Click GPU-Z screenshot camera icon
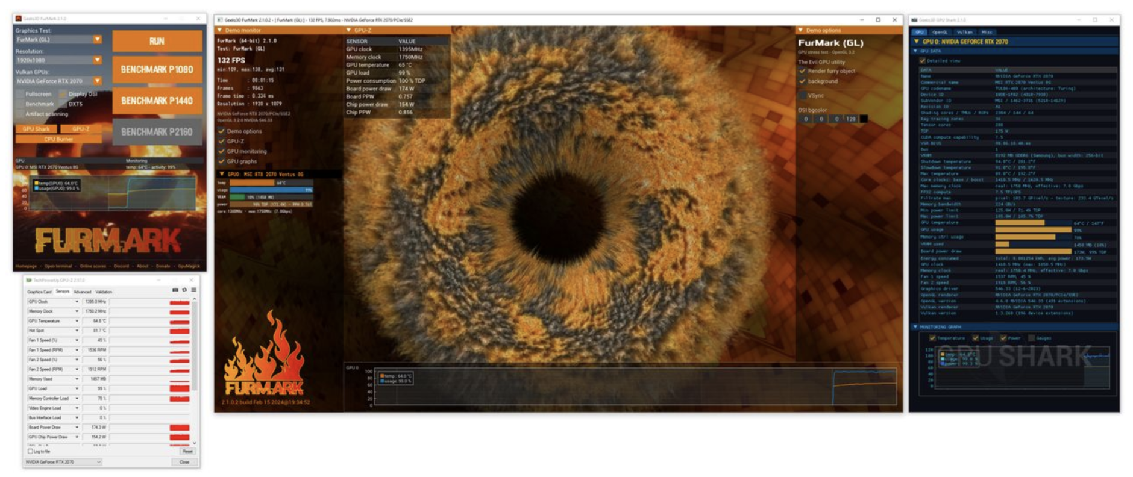 175,290
